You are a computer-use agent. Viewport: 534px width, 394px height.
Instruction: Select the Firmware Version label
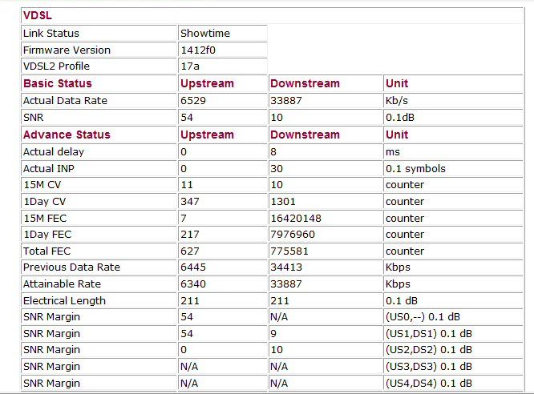pos(67,50)
